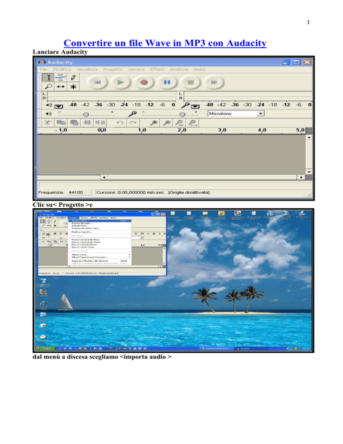Click the Cut scissors icon in edit toolbar
This screenshot has height=444, width=343.
pos(48,122)
